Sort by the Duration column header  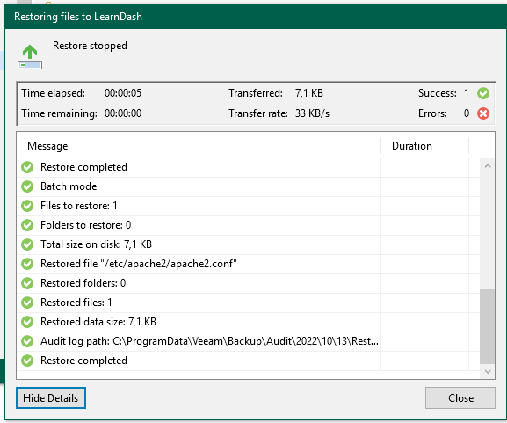[x=424, y=146]
